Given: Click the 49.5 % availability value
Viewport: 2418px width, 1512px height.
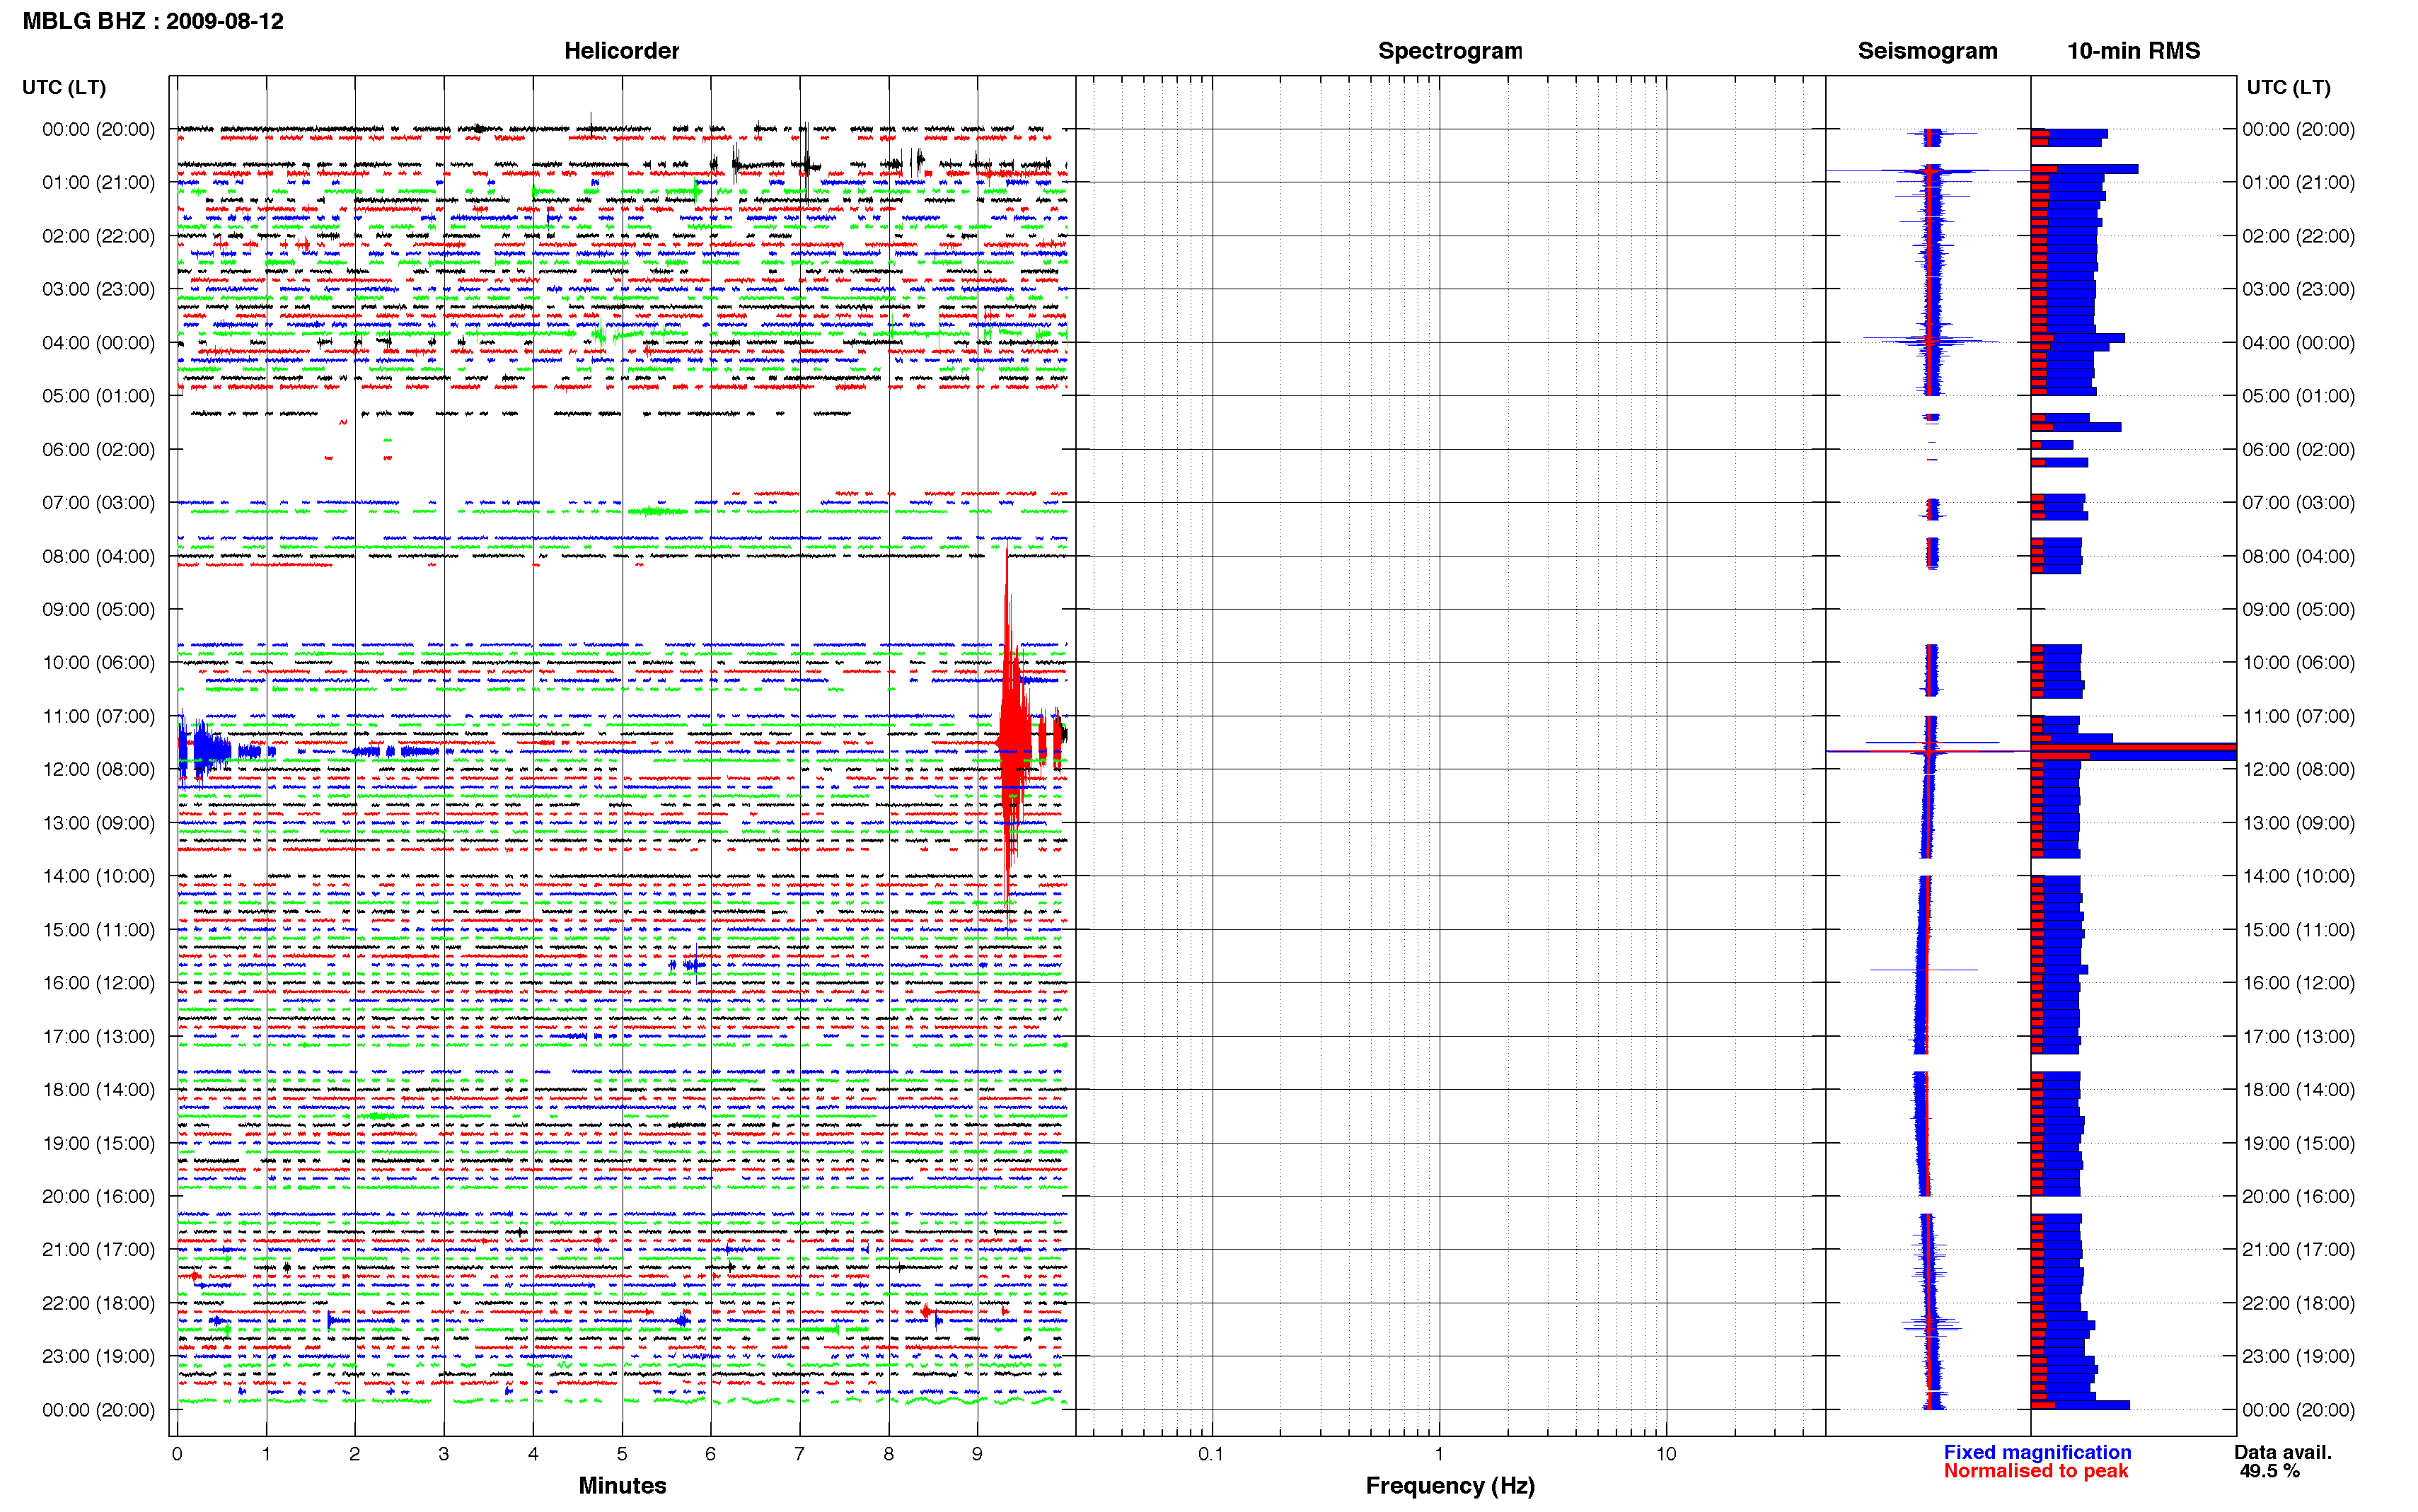Looking at the screenshot, I should click(x=2269, y=1471).
